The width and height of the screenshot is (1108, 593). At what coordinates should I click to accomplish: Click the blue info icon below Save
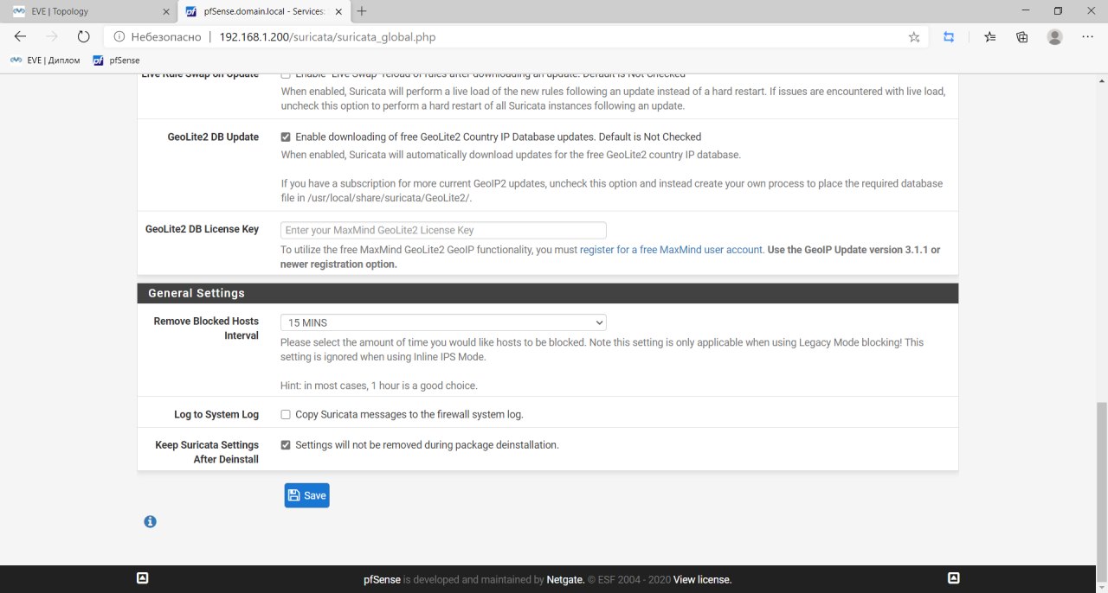pyautogui.click(x=150, y=521)
